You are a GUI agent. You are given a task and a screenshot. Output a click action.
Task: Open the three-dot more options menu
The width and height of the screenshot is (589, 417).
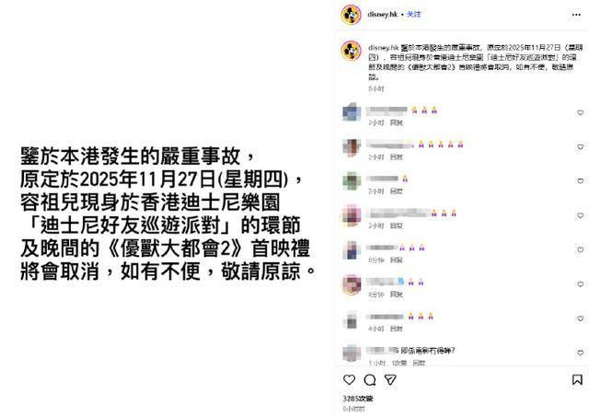[x=576, y=15]
